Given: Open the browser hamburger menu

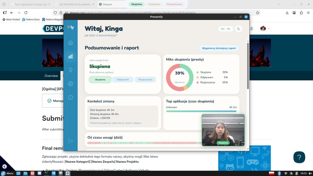Looking at the screenshot, I should click(x=308, y=12).
